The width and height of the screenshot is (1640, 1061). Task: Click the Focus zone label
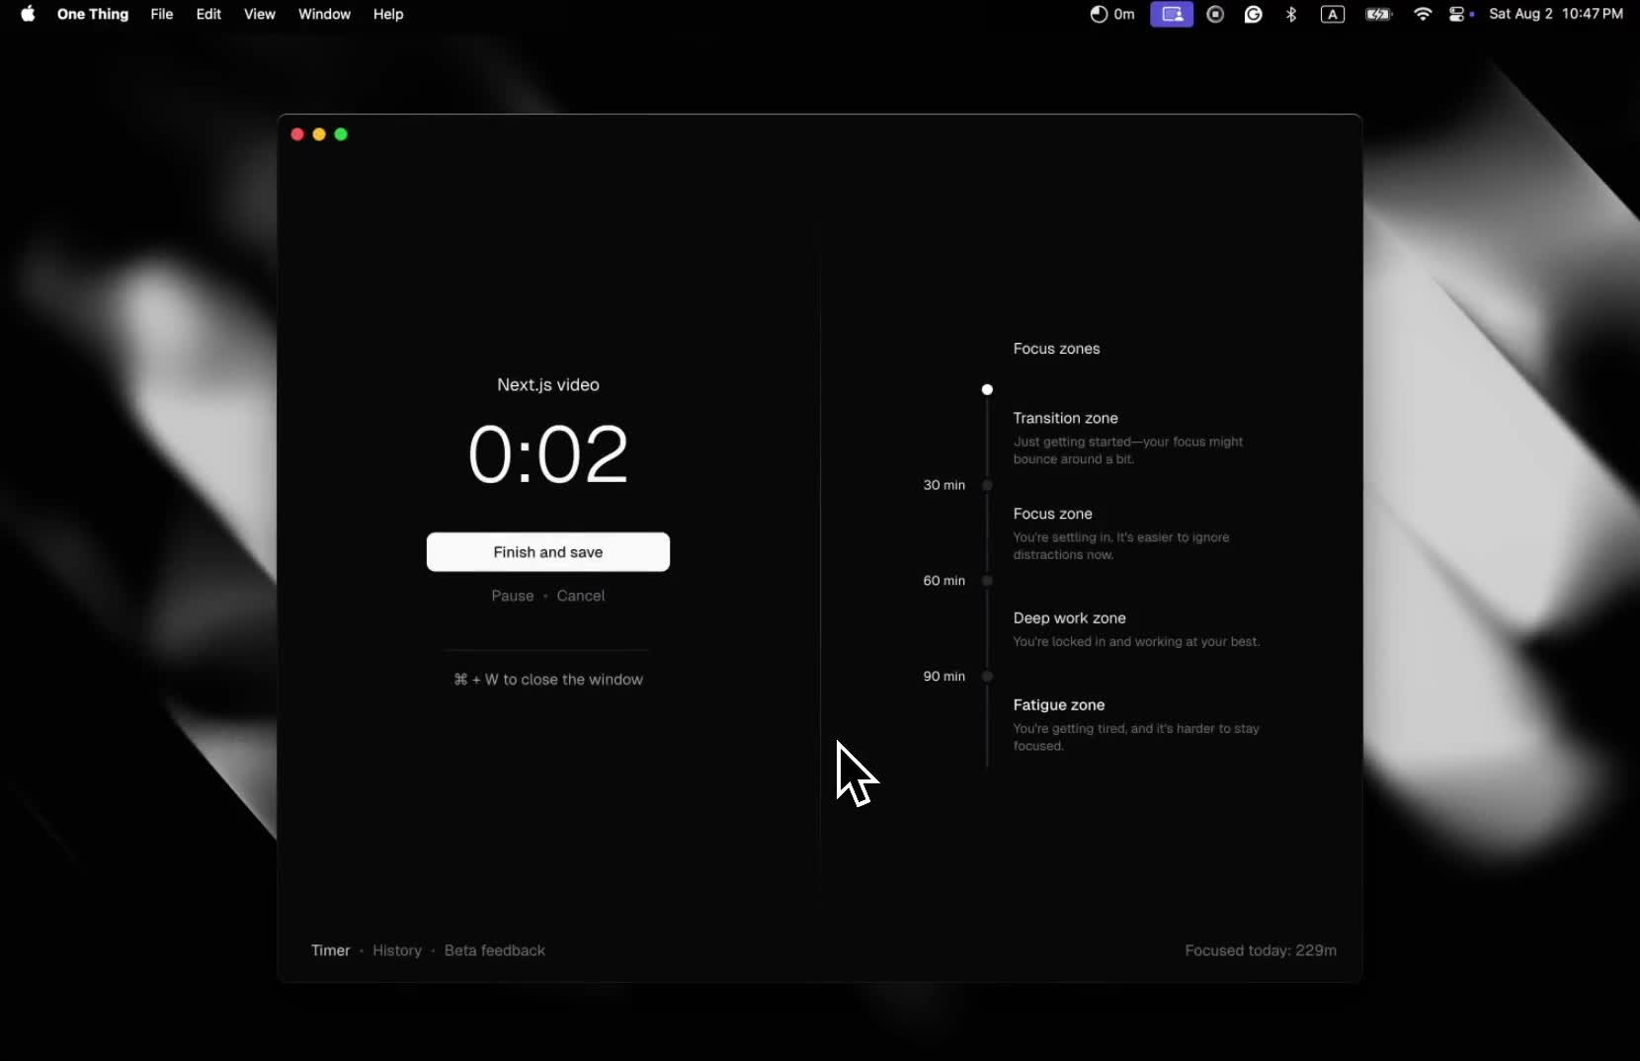(1052, 514)
